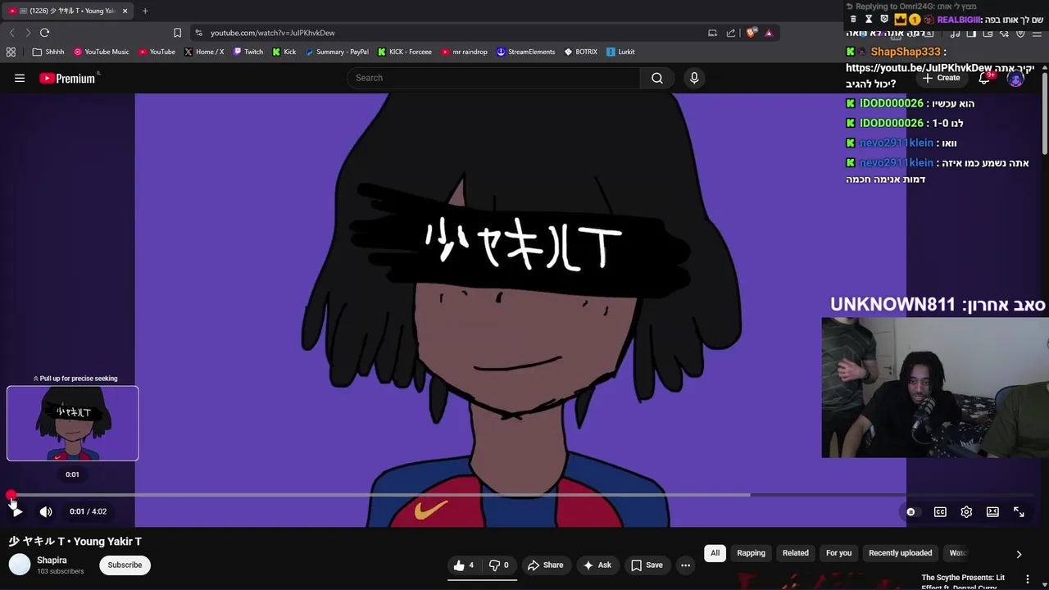Screen dimensions: 1049x590
Task: Select the Recently uploaded chip
Action: point(900,553)
